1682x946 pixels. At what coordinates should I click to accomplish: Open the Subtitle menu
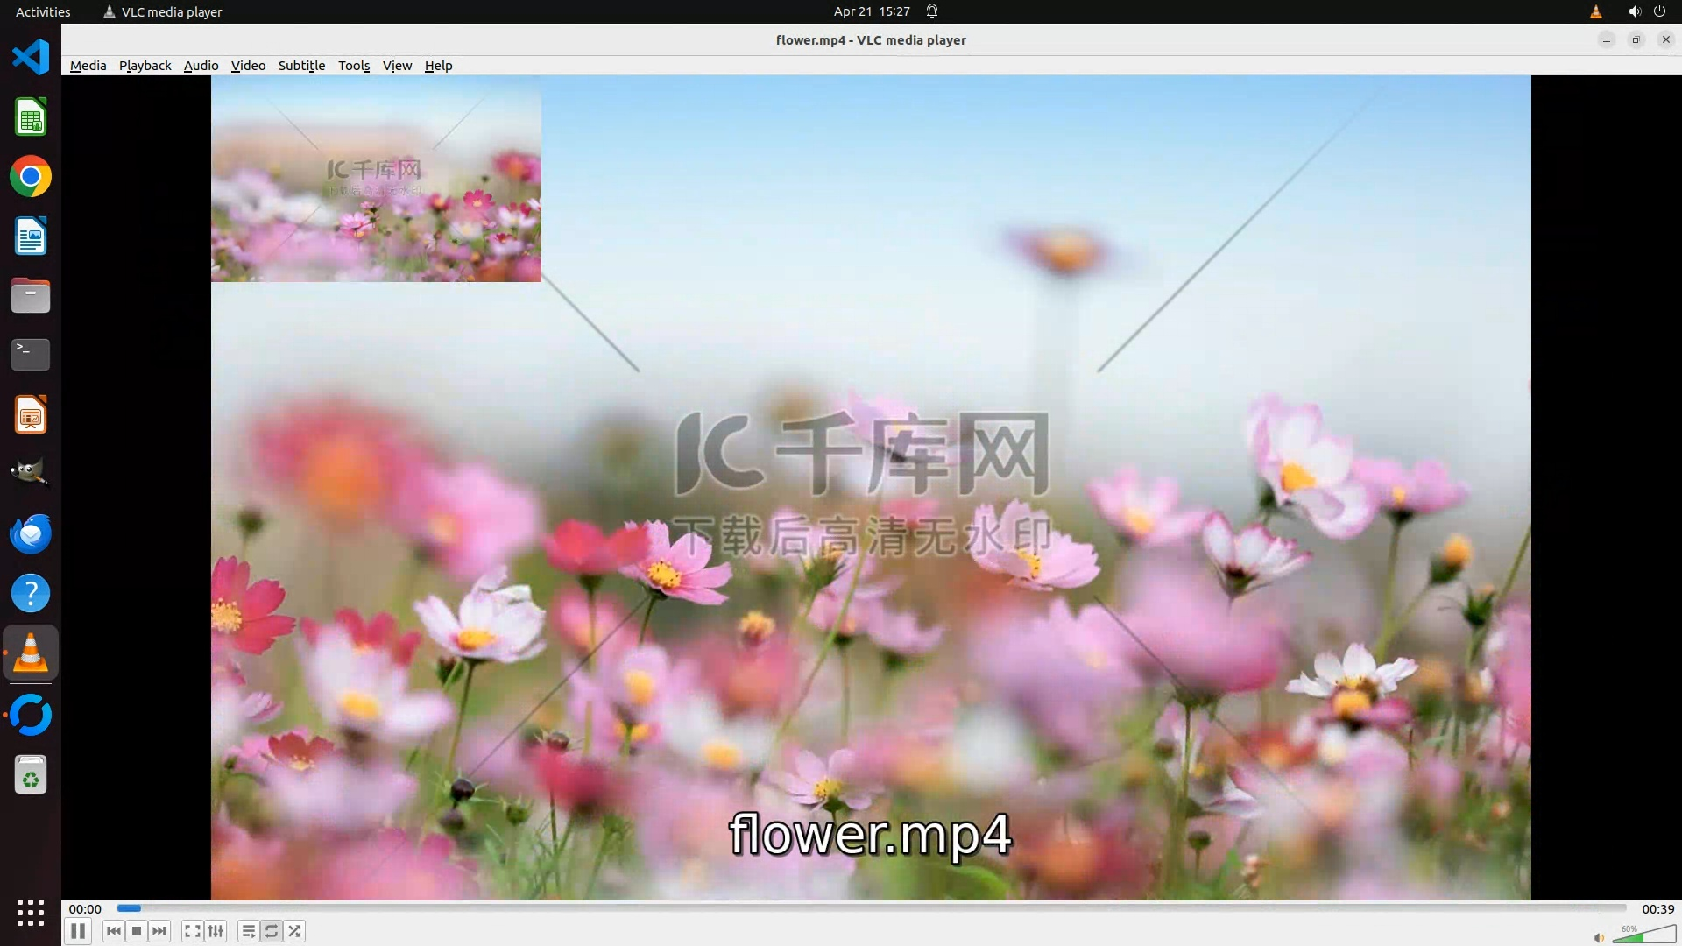click(x=301, y=66)
